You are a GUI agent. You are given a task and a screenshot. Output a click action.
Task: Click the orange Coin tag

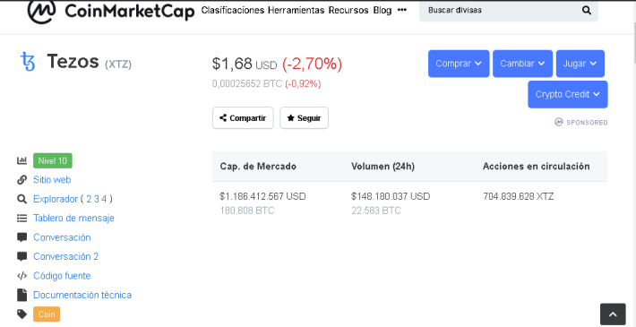click(x=47, y=314)
